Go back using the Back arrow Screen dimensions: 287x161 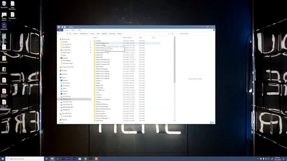(59, 34)
